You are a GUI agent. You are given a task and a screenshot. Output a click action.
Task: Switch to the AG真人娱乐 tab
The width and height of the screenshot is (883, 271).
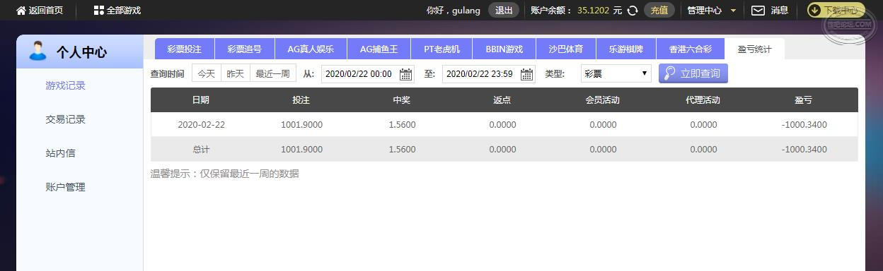point(311,49)
